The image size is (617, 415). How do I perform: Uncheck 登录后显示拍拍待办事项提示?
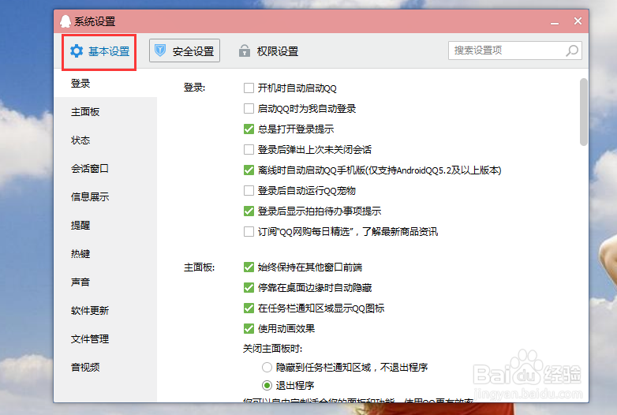[x=249, y=211]
